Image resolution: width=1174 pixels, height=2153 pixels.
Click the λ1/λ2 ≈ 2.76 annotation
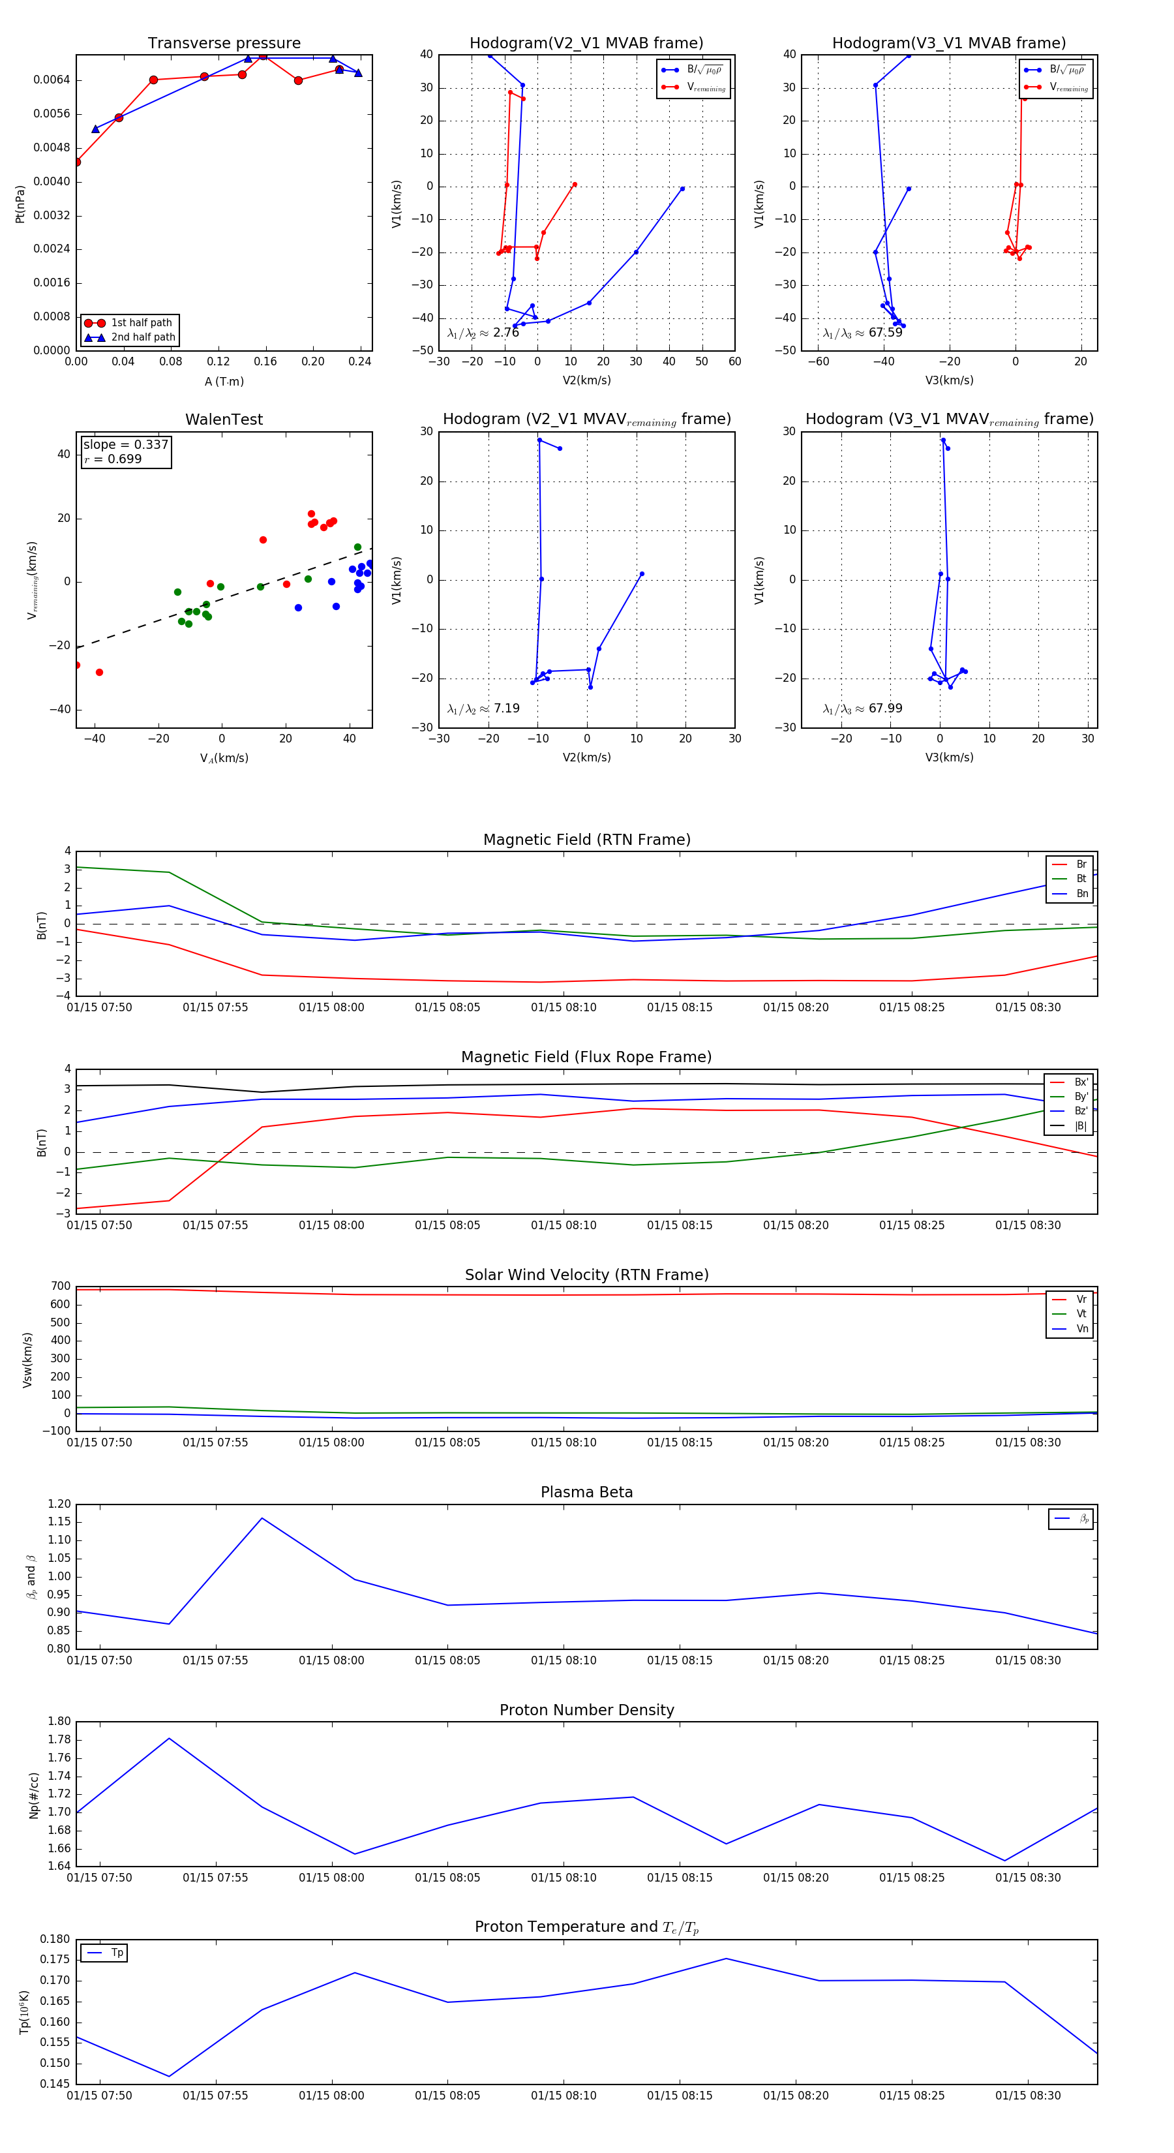[483, 333]
